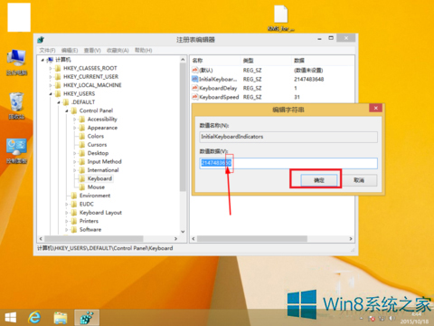Click the Keyboard tree item label
The image size is (434, 326).
coord(99,178)
